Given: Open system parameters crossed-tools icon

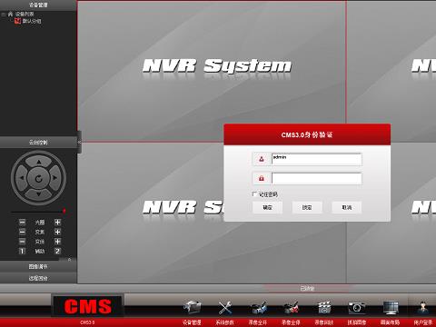Looking at the screenshot, I should coord(225,308).
